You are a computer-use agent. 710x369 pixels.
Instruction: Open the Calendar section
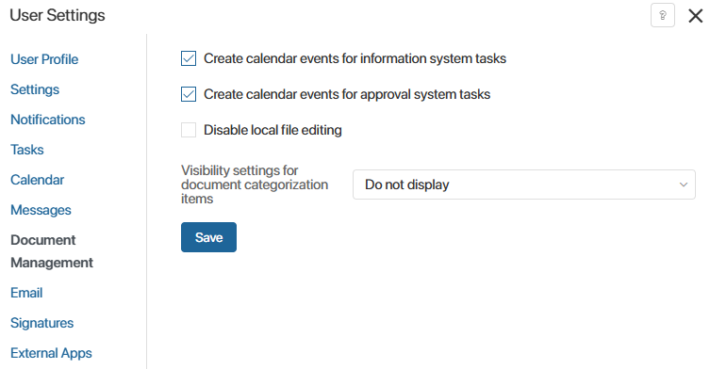(37, 180)
